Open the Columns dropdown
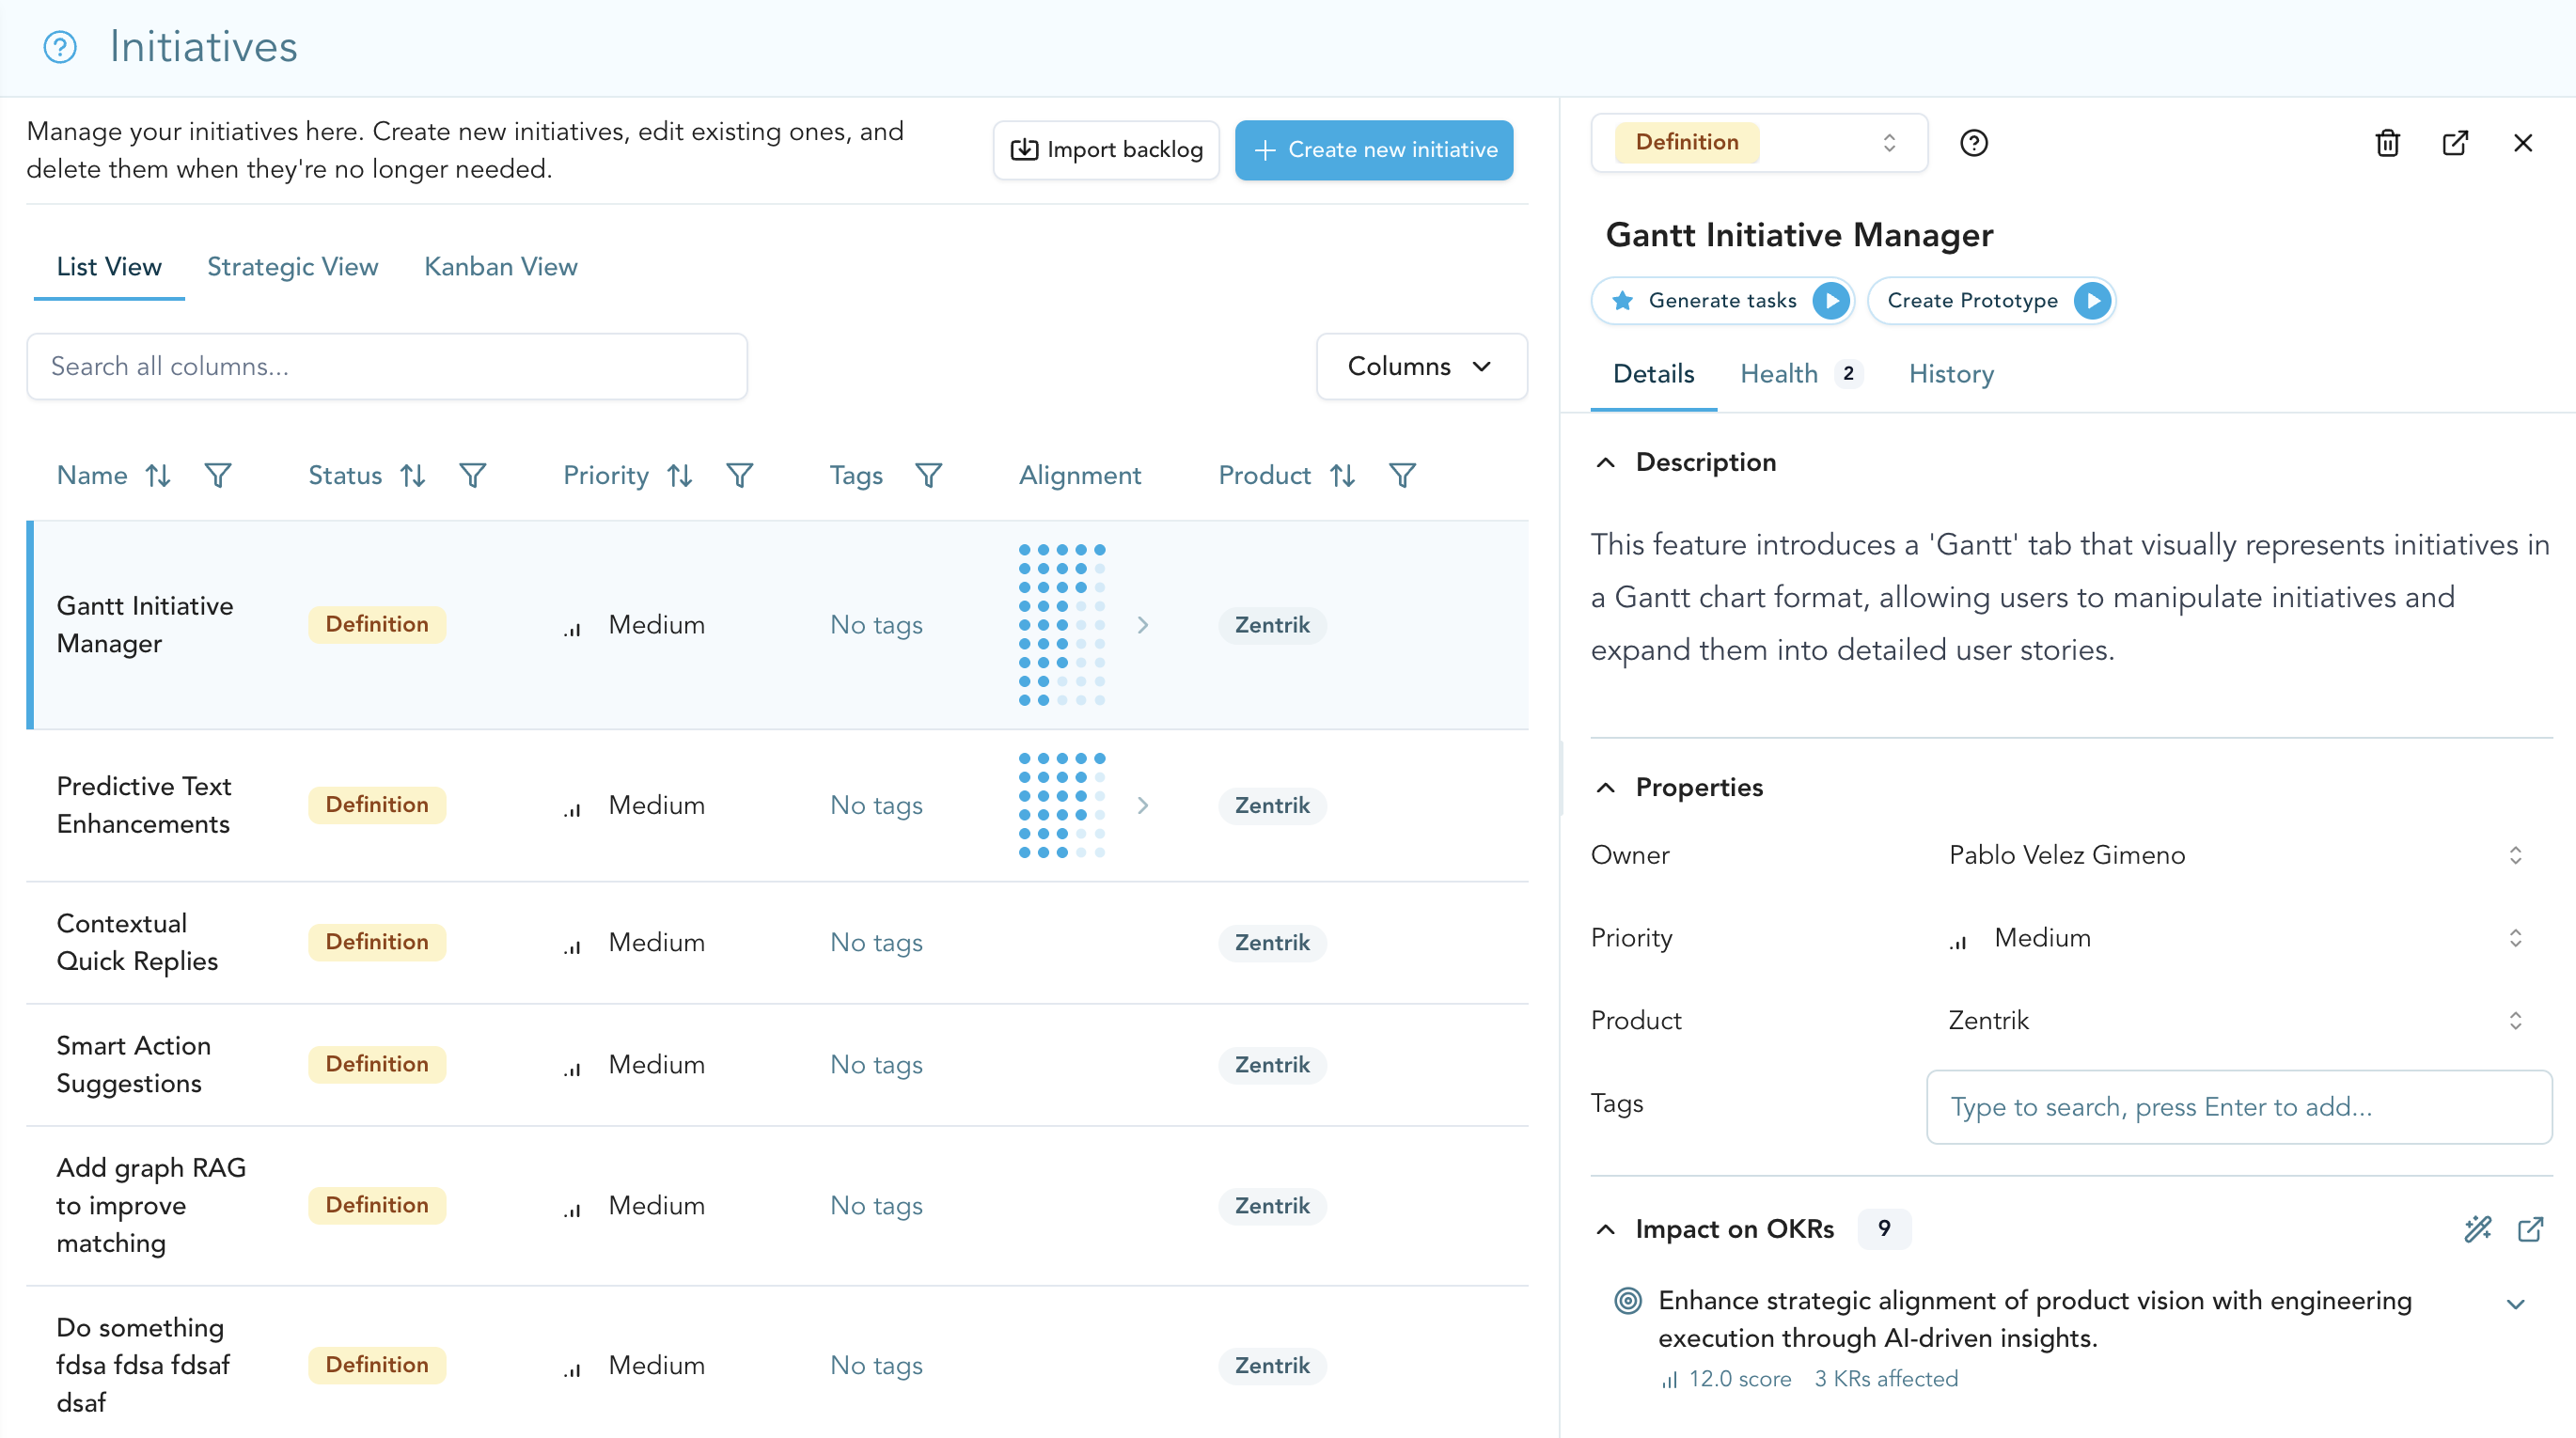The image size is (2576, 1438). click(x=1420, y=366)
